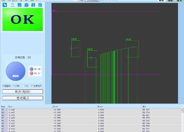
Task: Click the 原点(起始) button
Action: tap(23, 91)
